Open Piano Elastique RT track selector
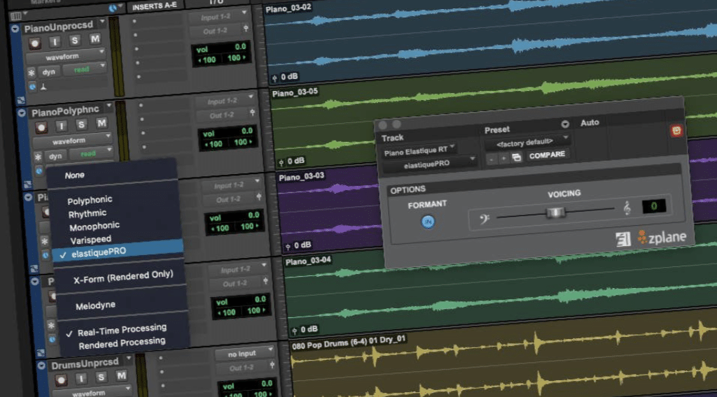 click(419, 150)
